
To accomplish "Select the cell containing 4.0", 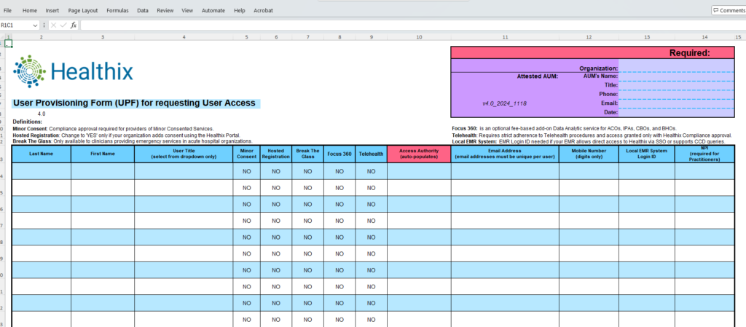I will click(x=42, y=114).
